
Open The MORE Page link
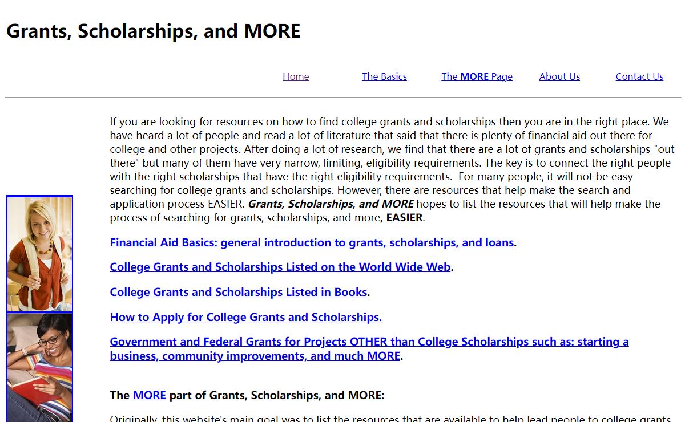click(477, 76)
